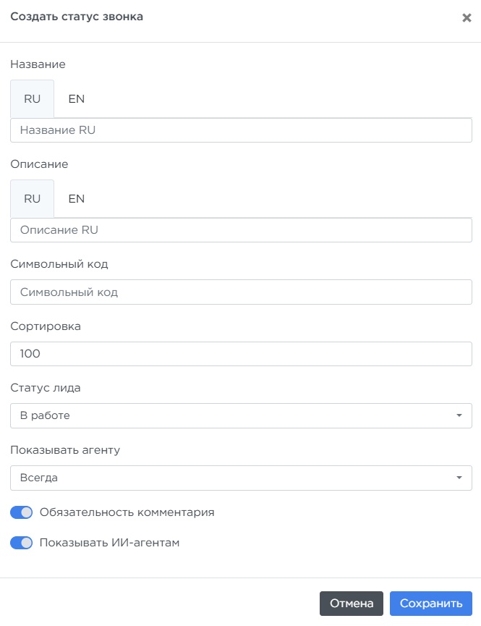The image size is (481, 626).
Task: Click the Обязательность комментария label text
Action: coord(127,512)
